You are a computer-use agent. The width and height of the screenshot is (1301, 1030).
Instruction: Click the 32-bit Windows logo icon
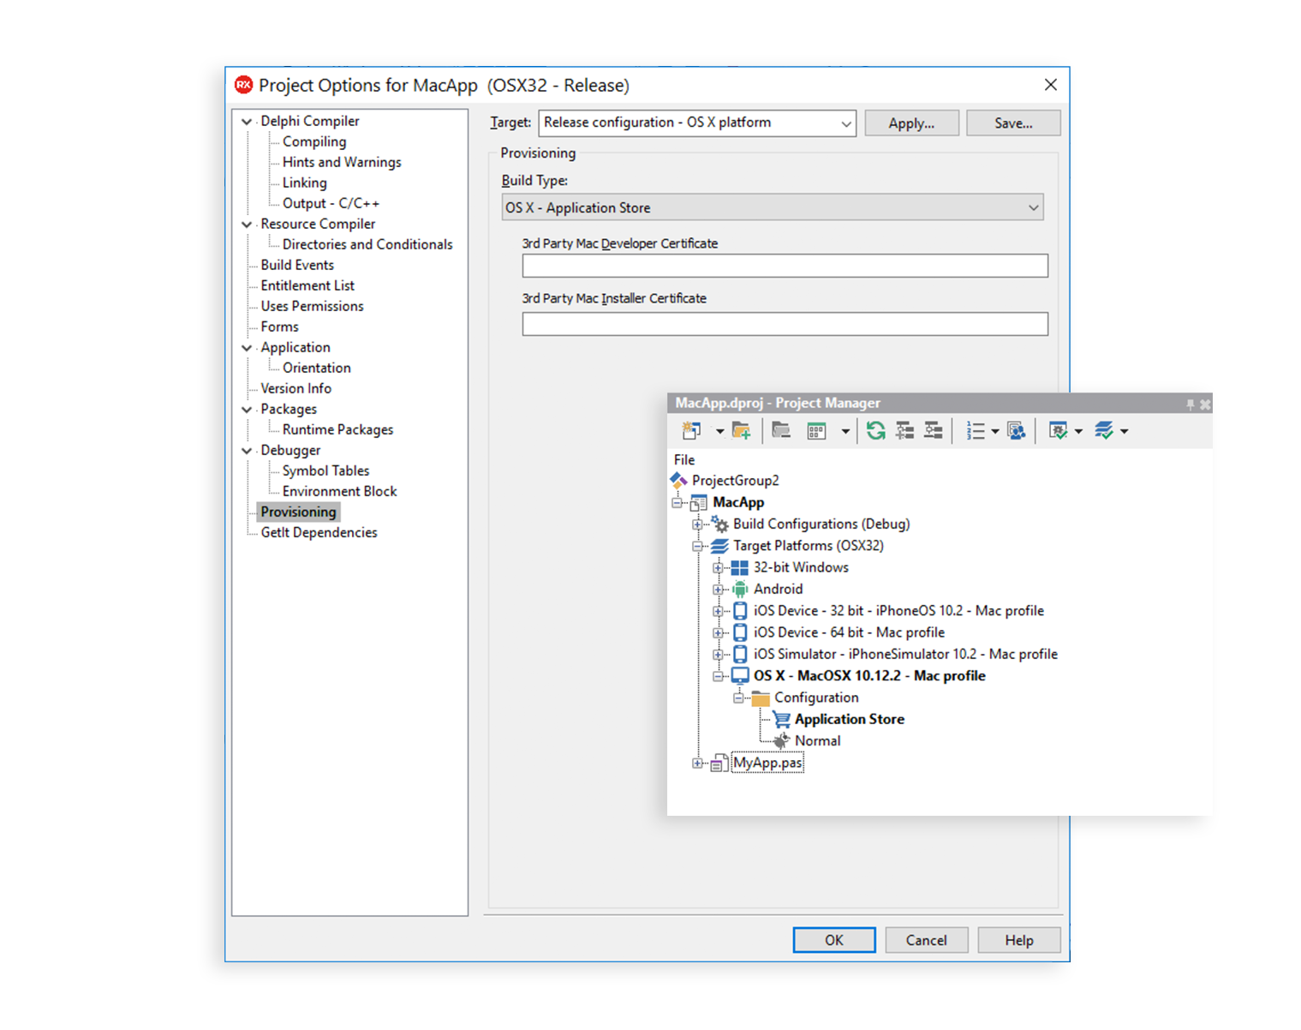click(x=740, y=568)
